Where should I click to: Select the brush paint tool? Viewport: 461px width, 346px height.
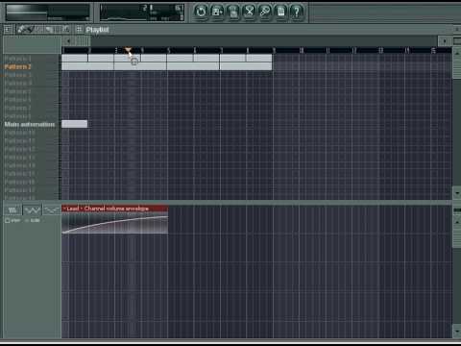[30, 30]
